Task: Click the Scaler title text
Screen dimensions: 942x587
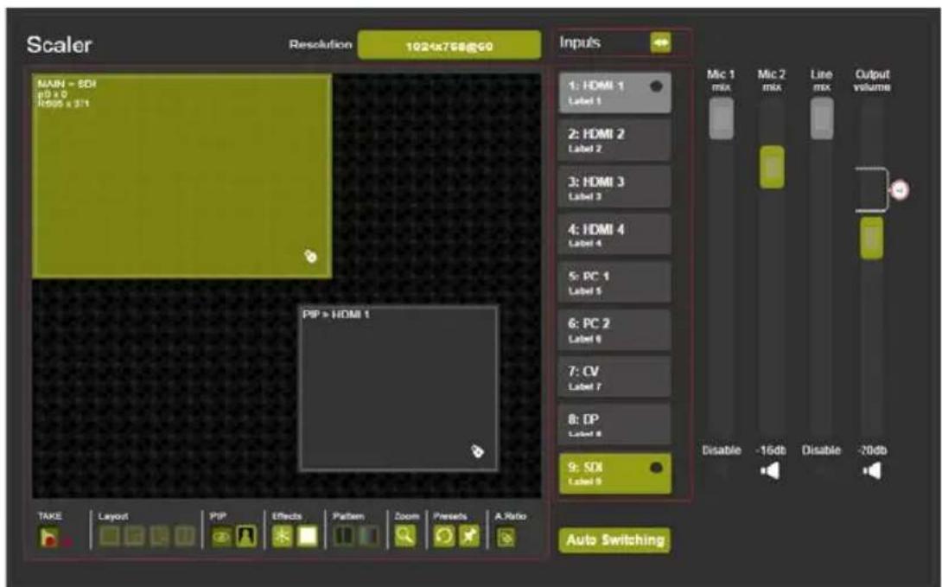Action: click(x=59, y=44)
